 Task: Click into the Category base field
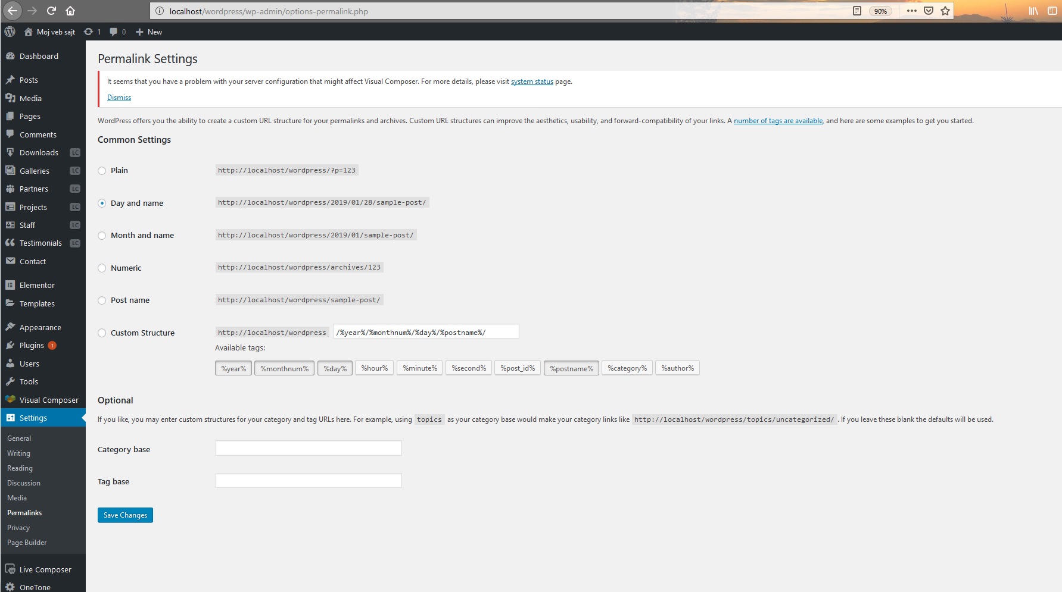pos(309,449)
